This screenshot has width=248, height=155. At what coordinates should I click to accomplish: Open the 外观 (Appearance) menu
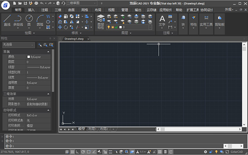(229, 10)
